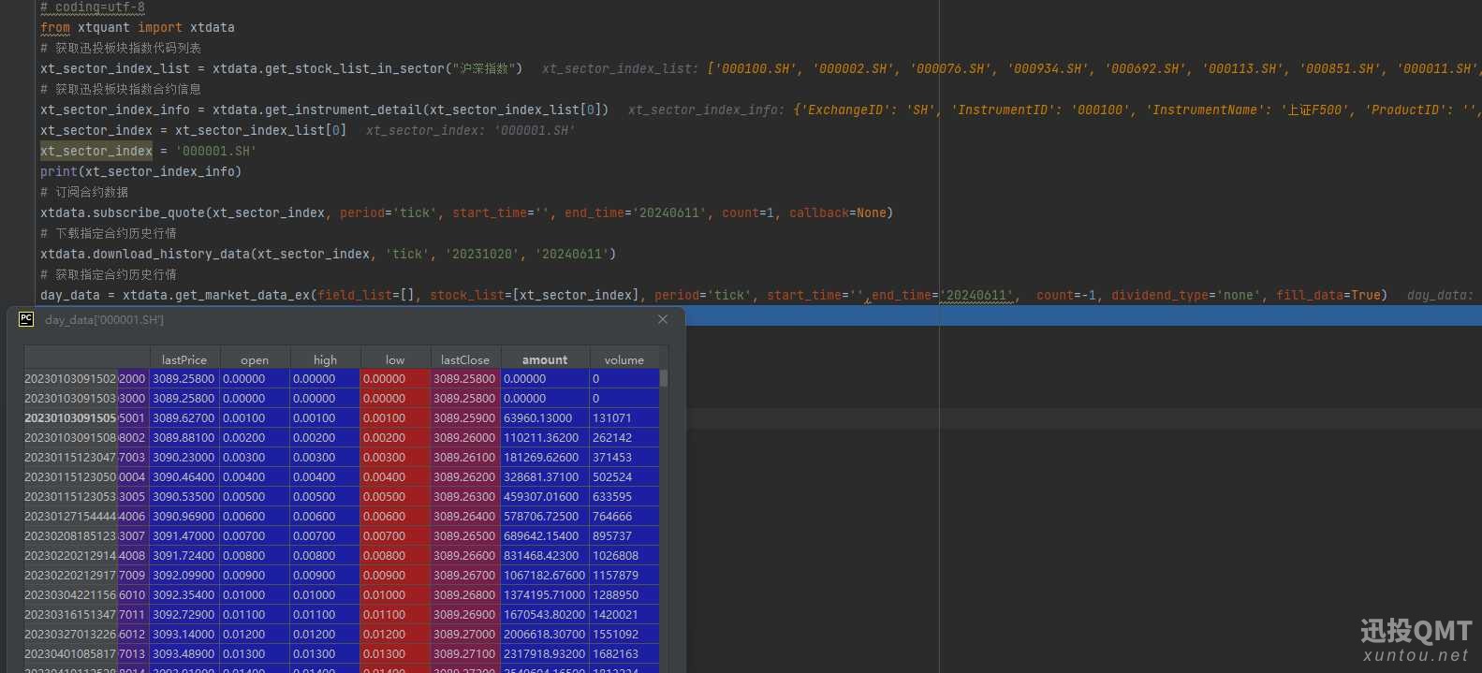1482x673 pixels.
Task: Click volume cell with value 1026808
Action: tap(615, 556)
